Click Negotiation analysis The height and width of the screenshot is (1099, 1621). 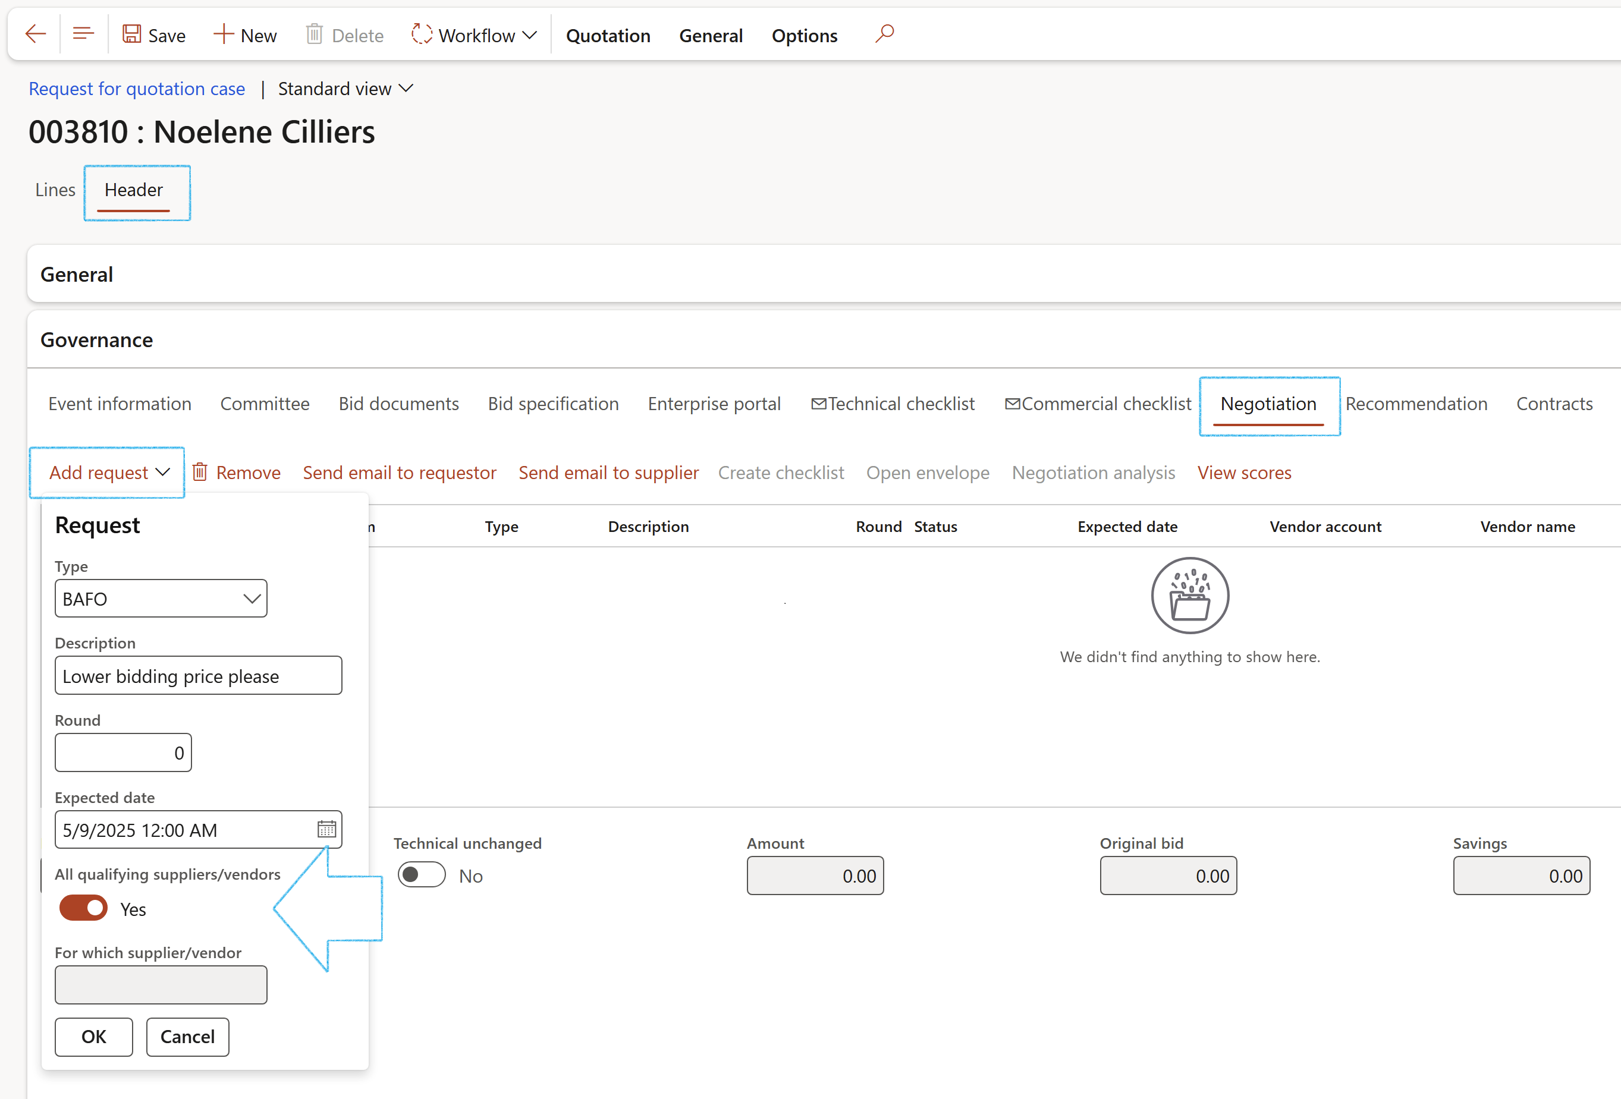(1093, 473)
